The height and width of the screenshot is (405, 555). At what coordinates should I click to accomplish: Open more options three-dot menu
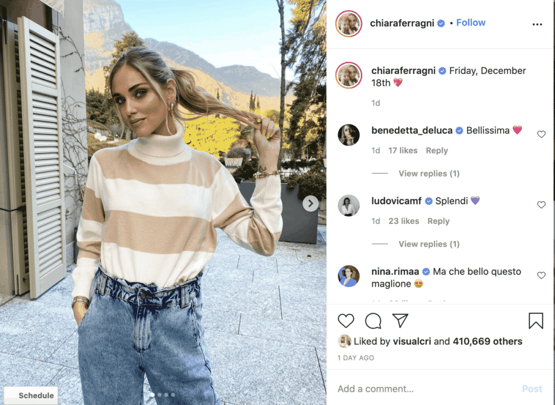(x=537, y=25)
